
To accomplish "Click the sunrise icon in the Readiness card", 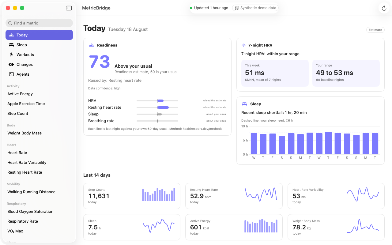I will coord(91,45).
